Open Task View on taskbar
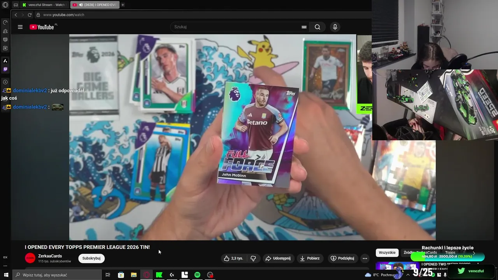The height and width of the screenshot is (280, 498). (x=108, y=275)
